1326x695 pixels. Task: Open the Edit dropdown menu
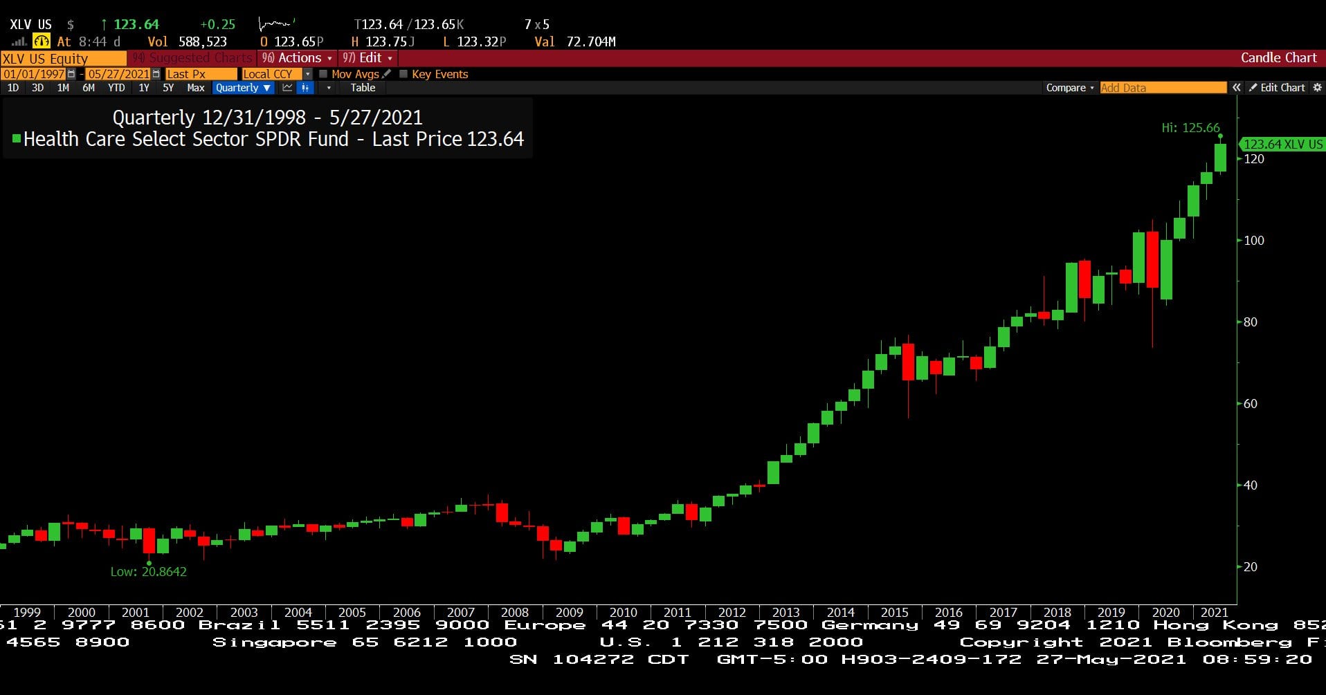tap(367, 58)
